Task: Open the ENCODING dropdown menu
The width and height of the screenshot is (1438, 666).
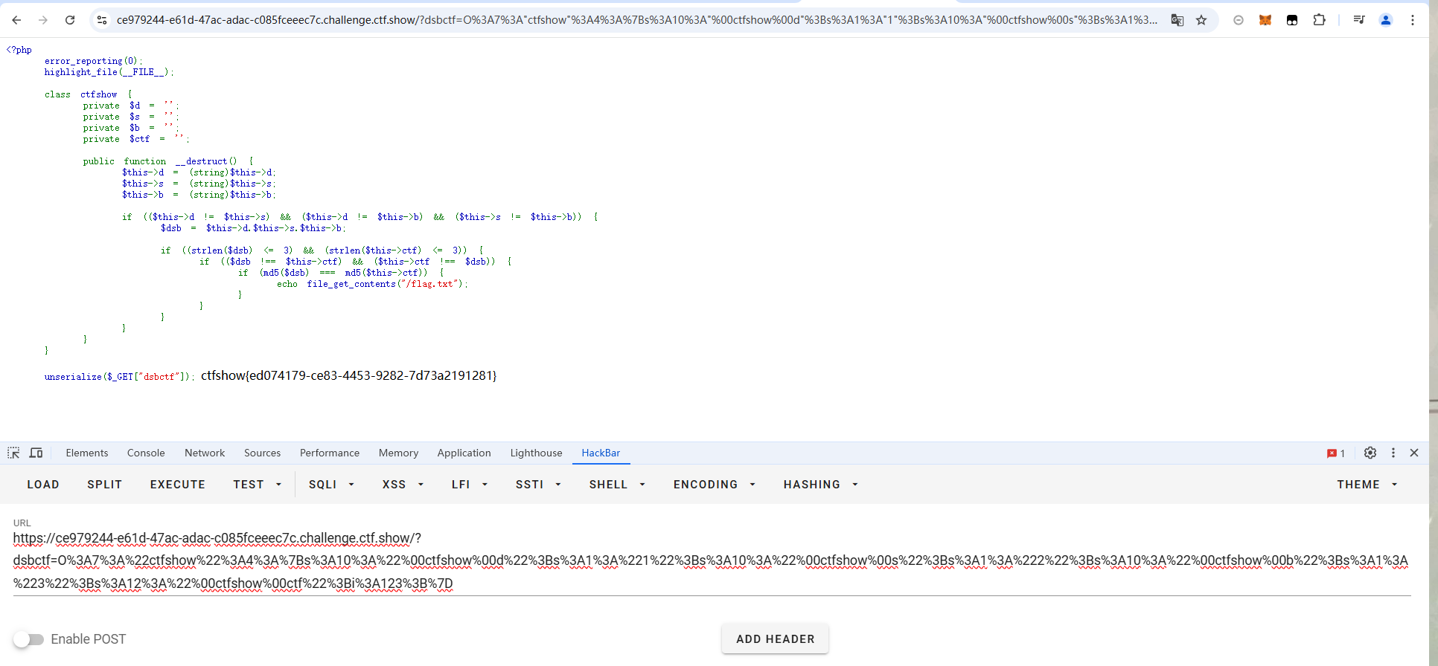Action: click(x=714, y=485)
